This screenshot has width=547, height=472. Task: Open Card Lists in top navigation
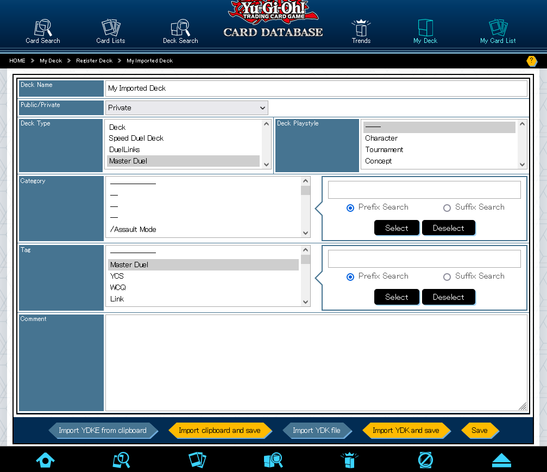click(x=111, y=32)
